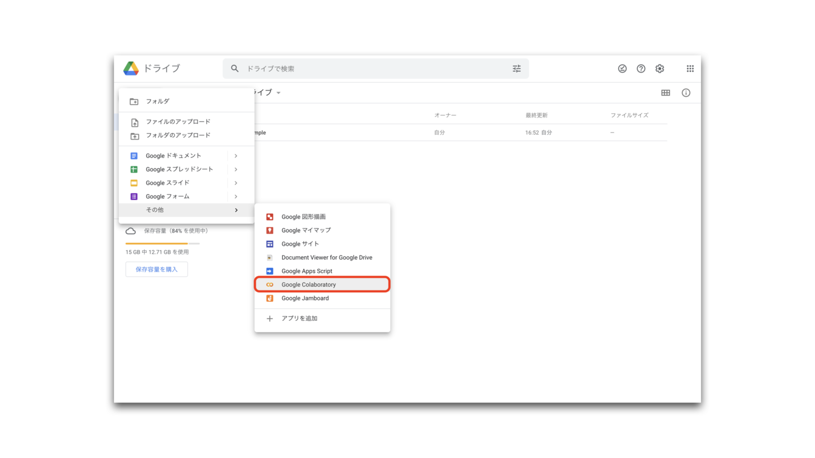This screenshot has width=815, height=458.
Task: Select アプリを追加 menu item
Action: [x=322, y=318]
